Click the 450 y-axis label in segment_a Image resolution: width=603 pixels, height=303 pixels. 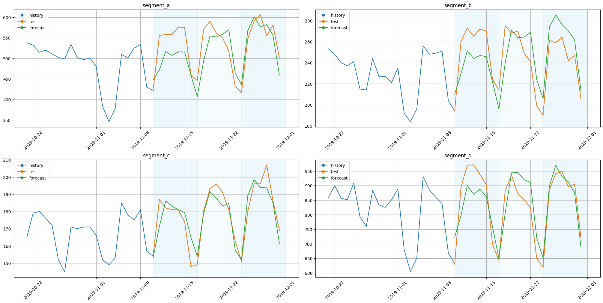coord(7,79)
